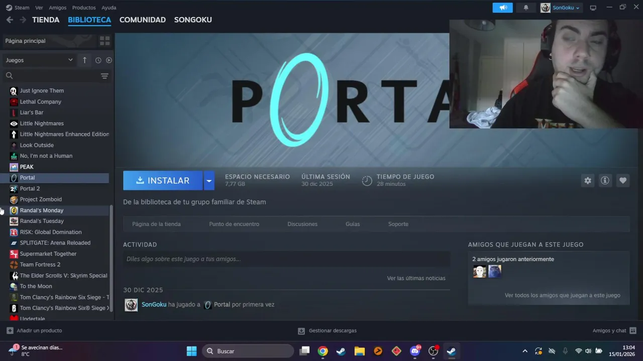This screenshot has height=361, width=643.
Task: Click the INSTALAR button
Action: point(163,180)
